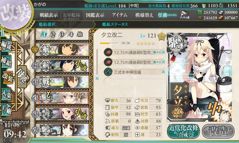The image size is (239, 143).
Task: Open the アイテム屋 item shop icon
Action: tap(185, 15)
